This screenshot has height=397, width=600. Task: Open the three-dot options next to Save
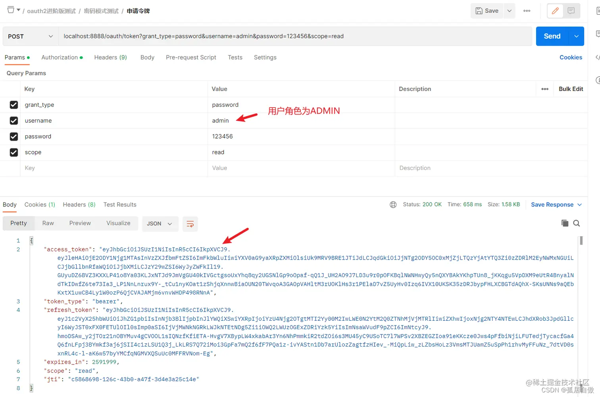click(x=527, y=11)
